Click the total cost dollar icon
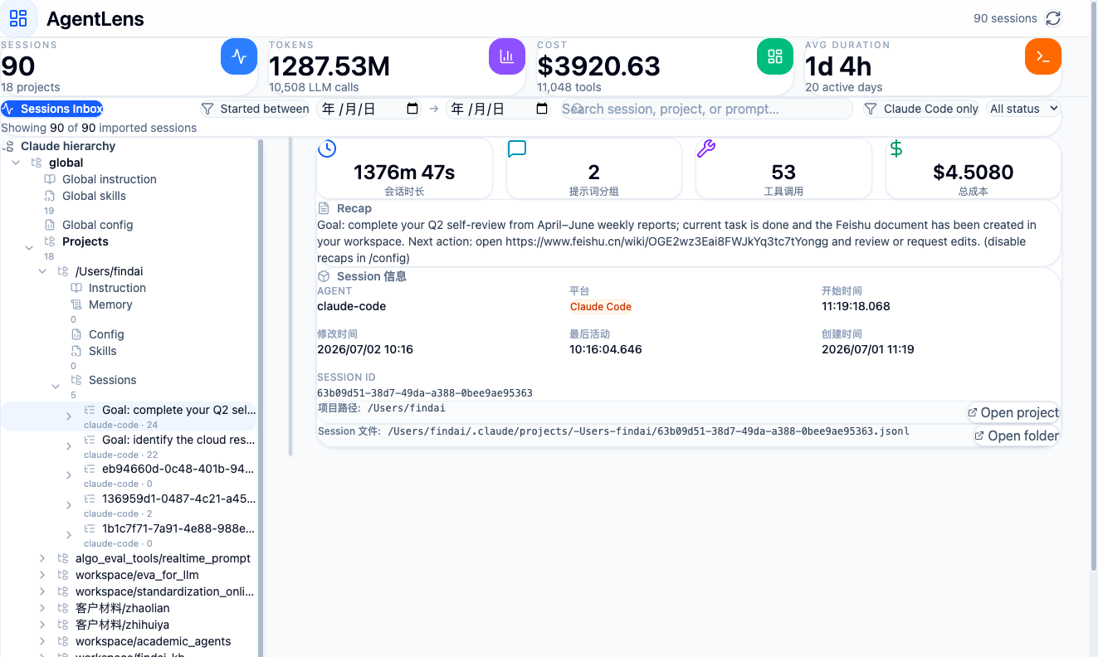The width and height of the screenshot is (1098, 657). pyautogui.click(x=895, y=148)
